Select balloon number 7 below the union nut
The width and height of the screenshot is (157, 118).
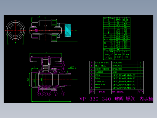56,94
